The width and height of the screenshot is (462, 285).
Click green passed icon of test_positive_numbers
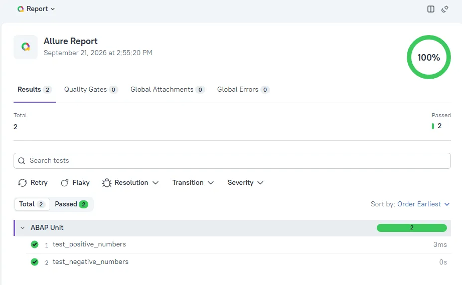[35, 244]
